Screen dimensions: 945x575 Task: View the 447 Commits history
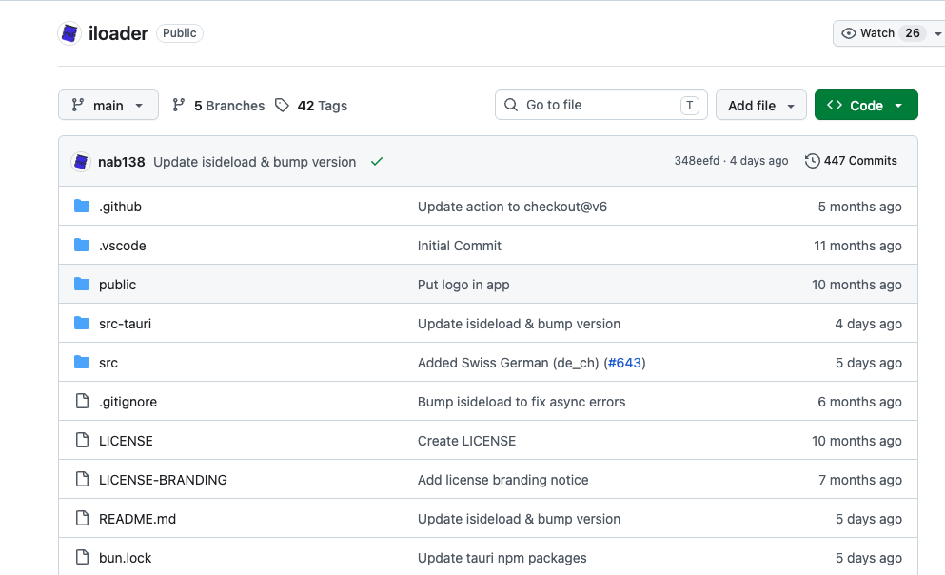click(x=851, y=161)
